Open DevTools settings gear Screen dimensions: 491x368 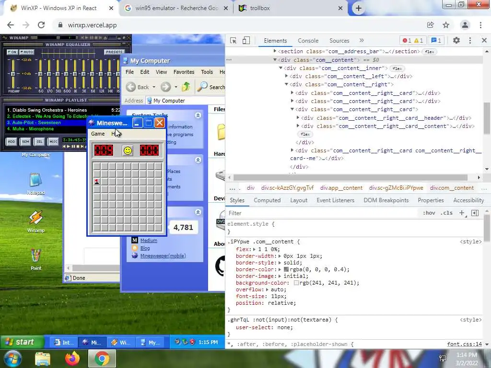pyautogui.click(x=456, y=40)
